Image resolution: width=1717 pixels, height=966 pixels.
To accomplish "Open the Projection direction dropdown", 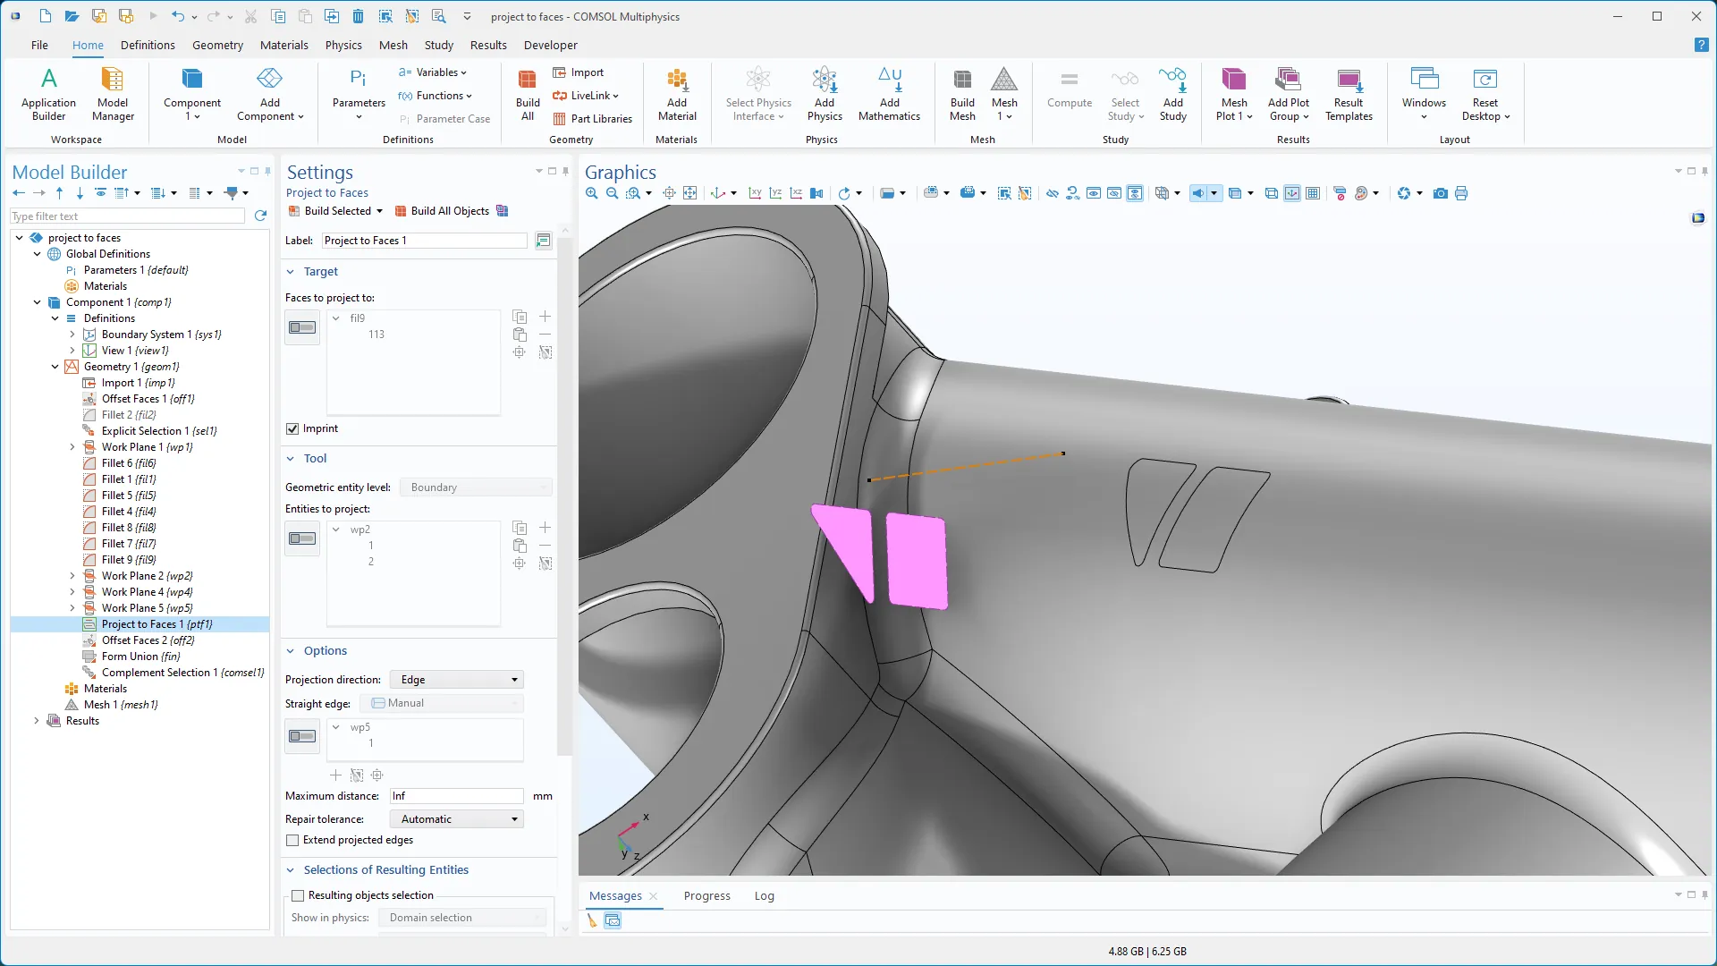I will [457, 680].
